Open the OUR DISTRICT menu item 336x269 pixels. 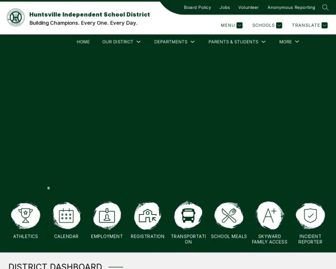118,42
